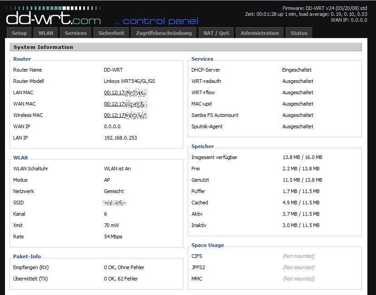
Task: Open the Services tab
Action: 76,33
